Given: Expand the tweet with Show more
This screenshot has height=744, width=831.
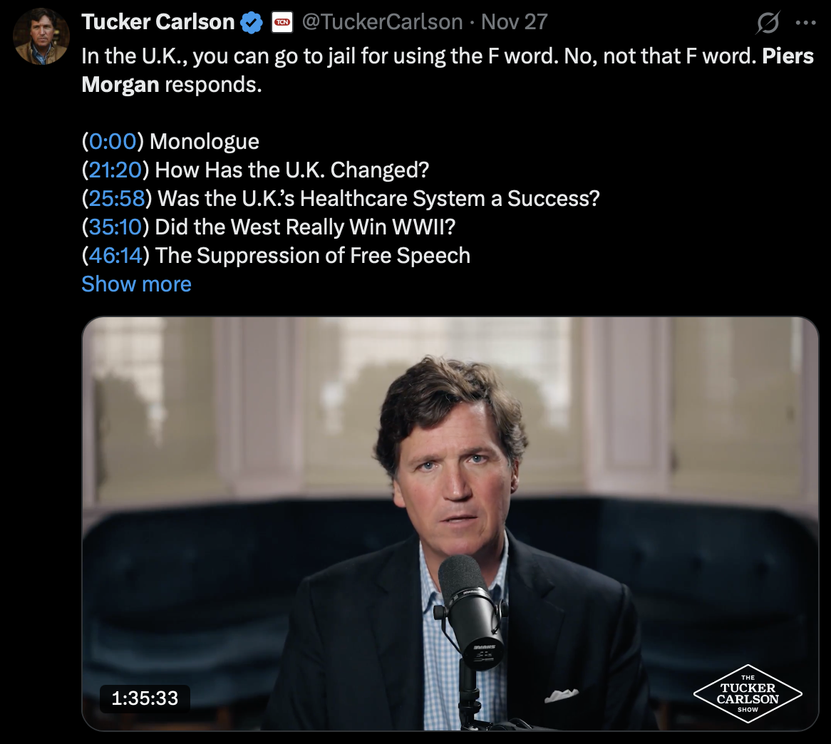Looking at the screenshot, I should pyautogui.click(x=136, y=284).
